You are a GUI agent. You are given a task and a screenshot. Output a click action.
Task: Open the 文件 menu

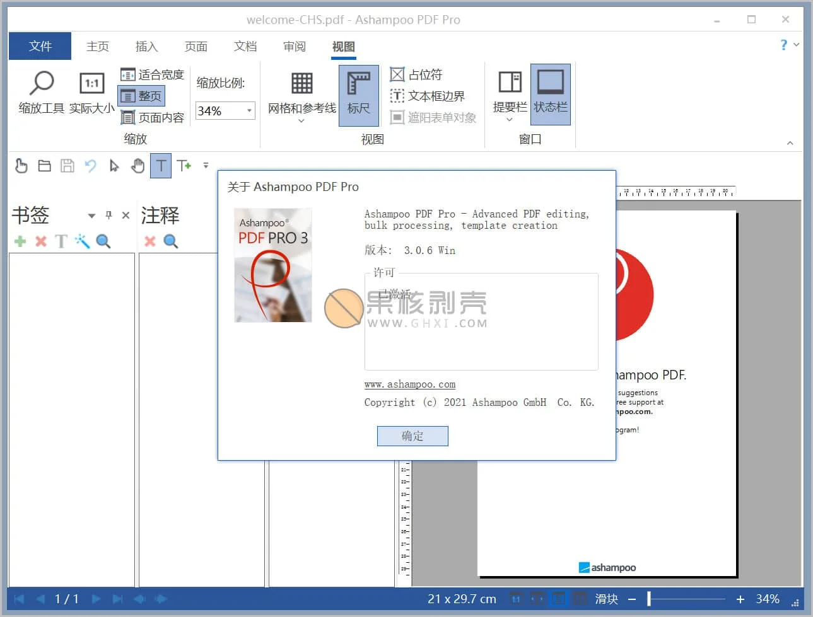point(39,46)
